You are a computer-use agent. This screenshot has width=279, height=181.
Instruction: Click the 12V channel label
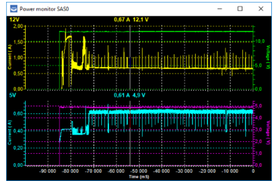tap(14, 19)
